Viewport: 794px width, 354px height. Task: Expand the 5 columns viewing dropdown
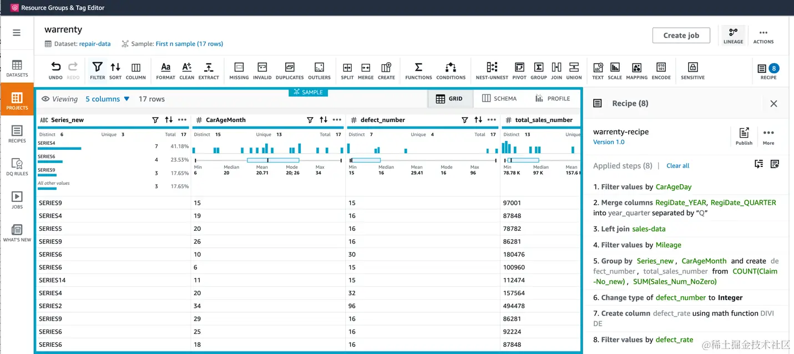pos(107,99)
